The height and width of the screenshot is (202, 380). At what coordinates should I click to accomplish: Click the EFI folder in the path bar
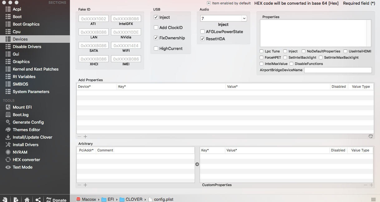pos(108,199)
